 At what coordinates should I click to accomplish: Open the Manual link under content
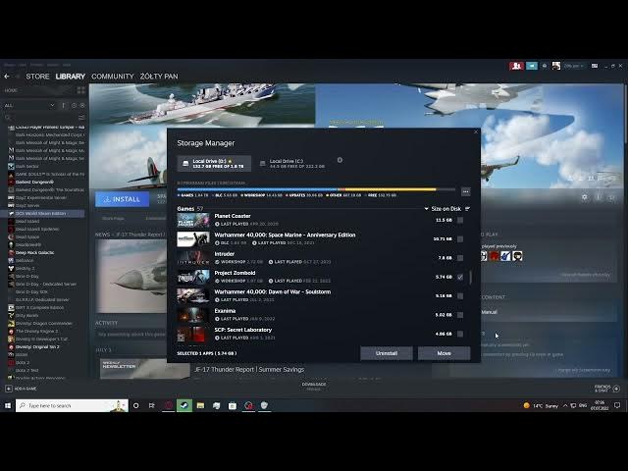(x=489, y=312)
